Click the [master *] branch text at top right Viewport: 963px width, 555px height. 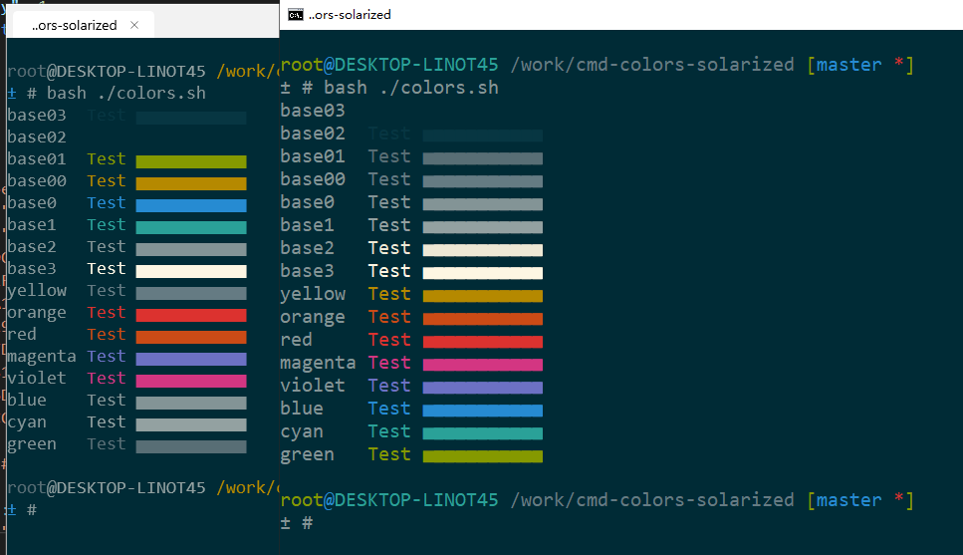point(859,65)
